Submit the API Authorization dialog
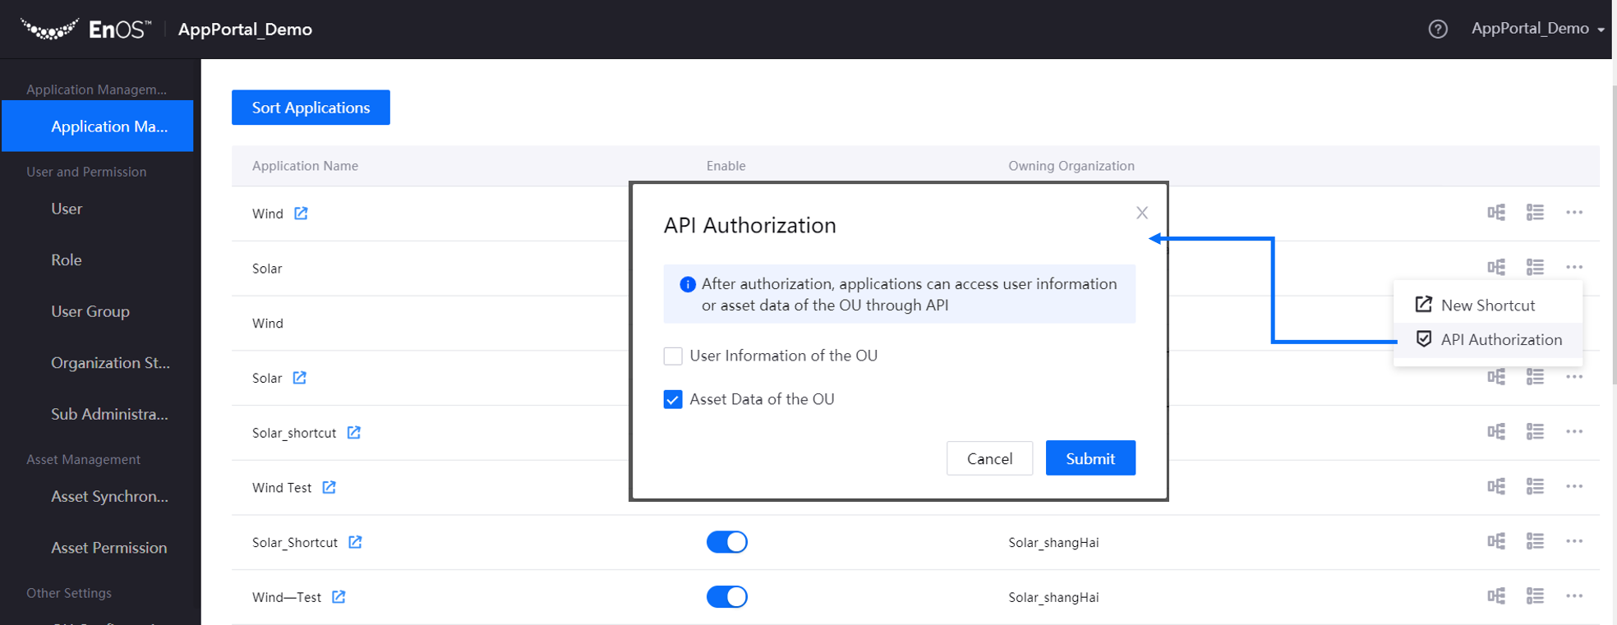Viewport: 1617px width, 625px height. pyautogui.click(x=1090, y=458)
